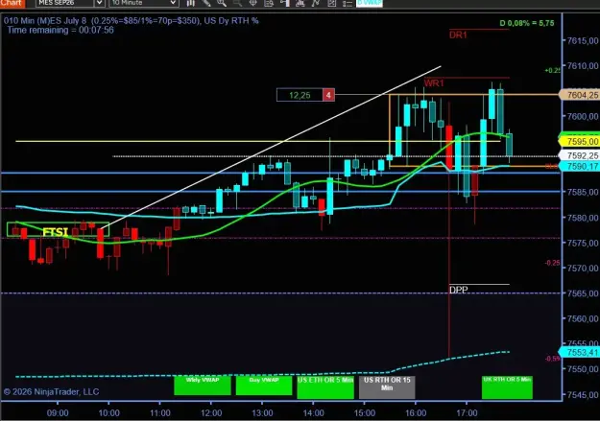This screenshot has width=600, height=421.
Task: Switch to the Chart tab
Action: click(12, 3)
